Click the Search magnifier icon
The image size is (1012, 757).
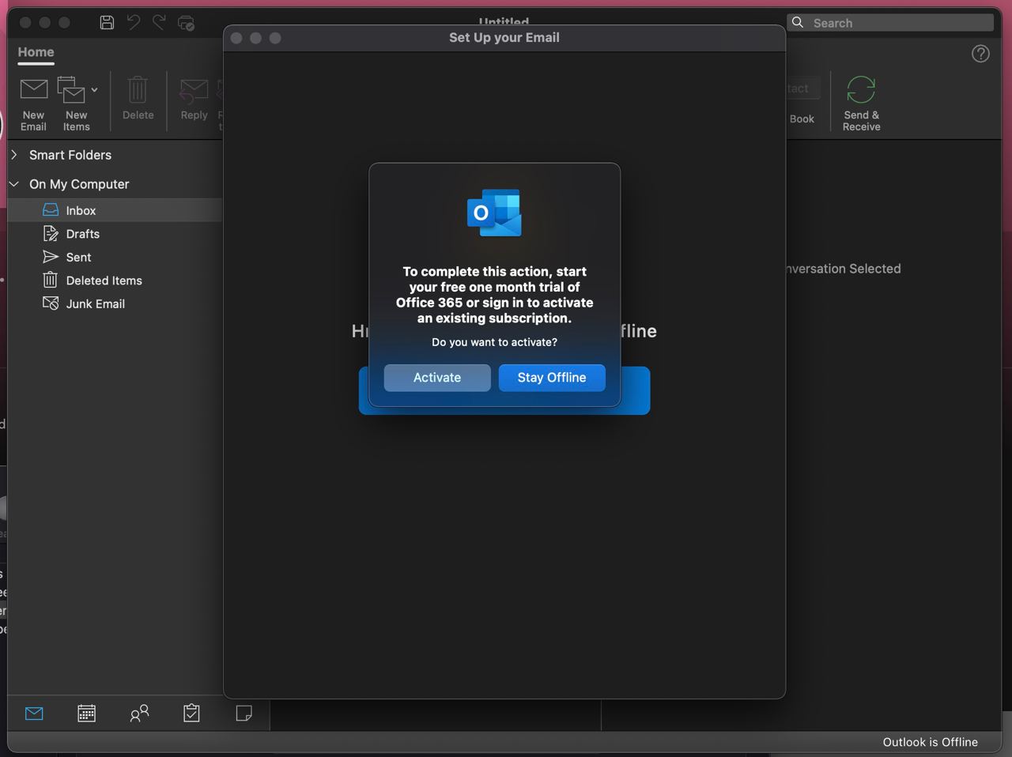click(x=798, y=22)
